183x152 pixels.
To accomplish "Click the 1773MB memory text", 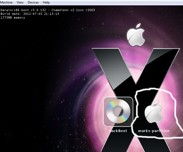I will tap(13, 18).
